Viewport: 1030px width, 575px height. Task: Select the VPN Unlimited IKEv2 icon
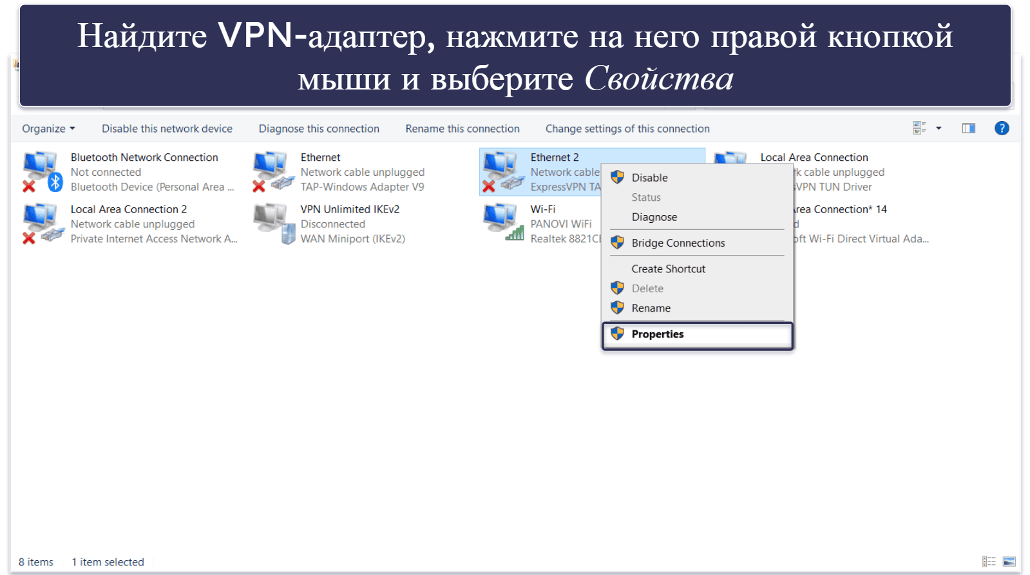point(274,223)
